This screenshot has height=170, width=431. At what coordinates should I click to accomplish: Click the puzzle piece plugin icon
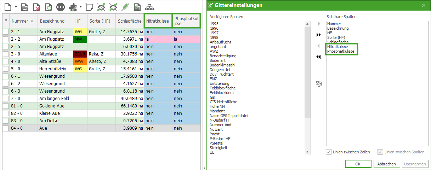click(x=73, y=7)
